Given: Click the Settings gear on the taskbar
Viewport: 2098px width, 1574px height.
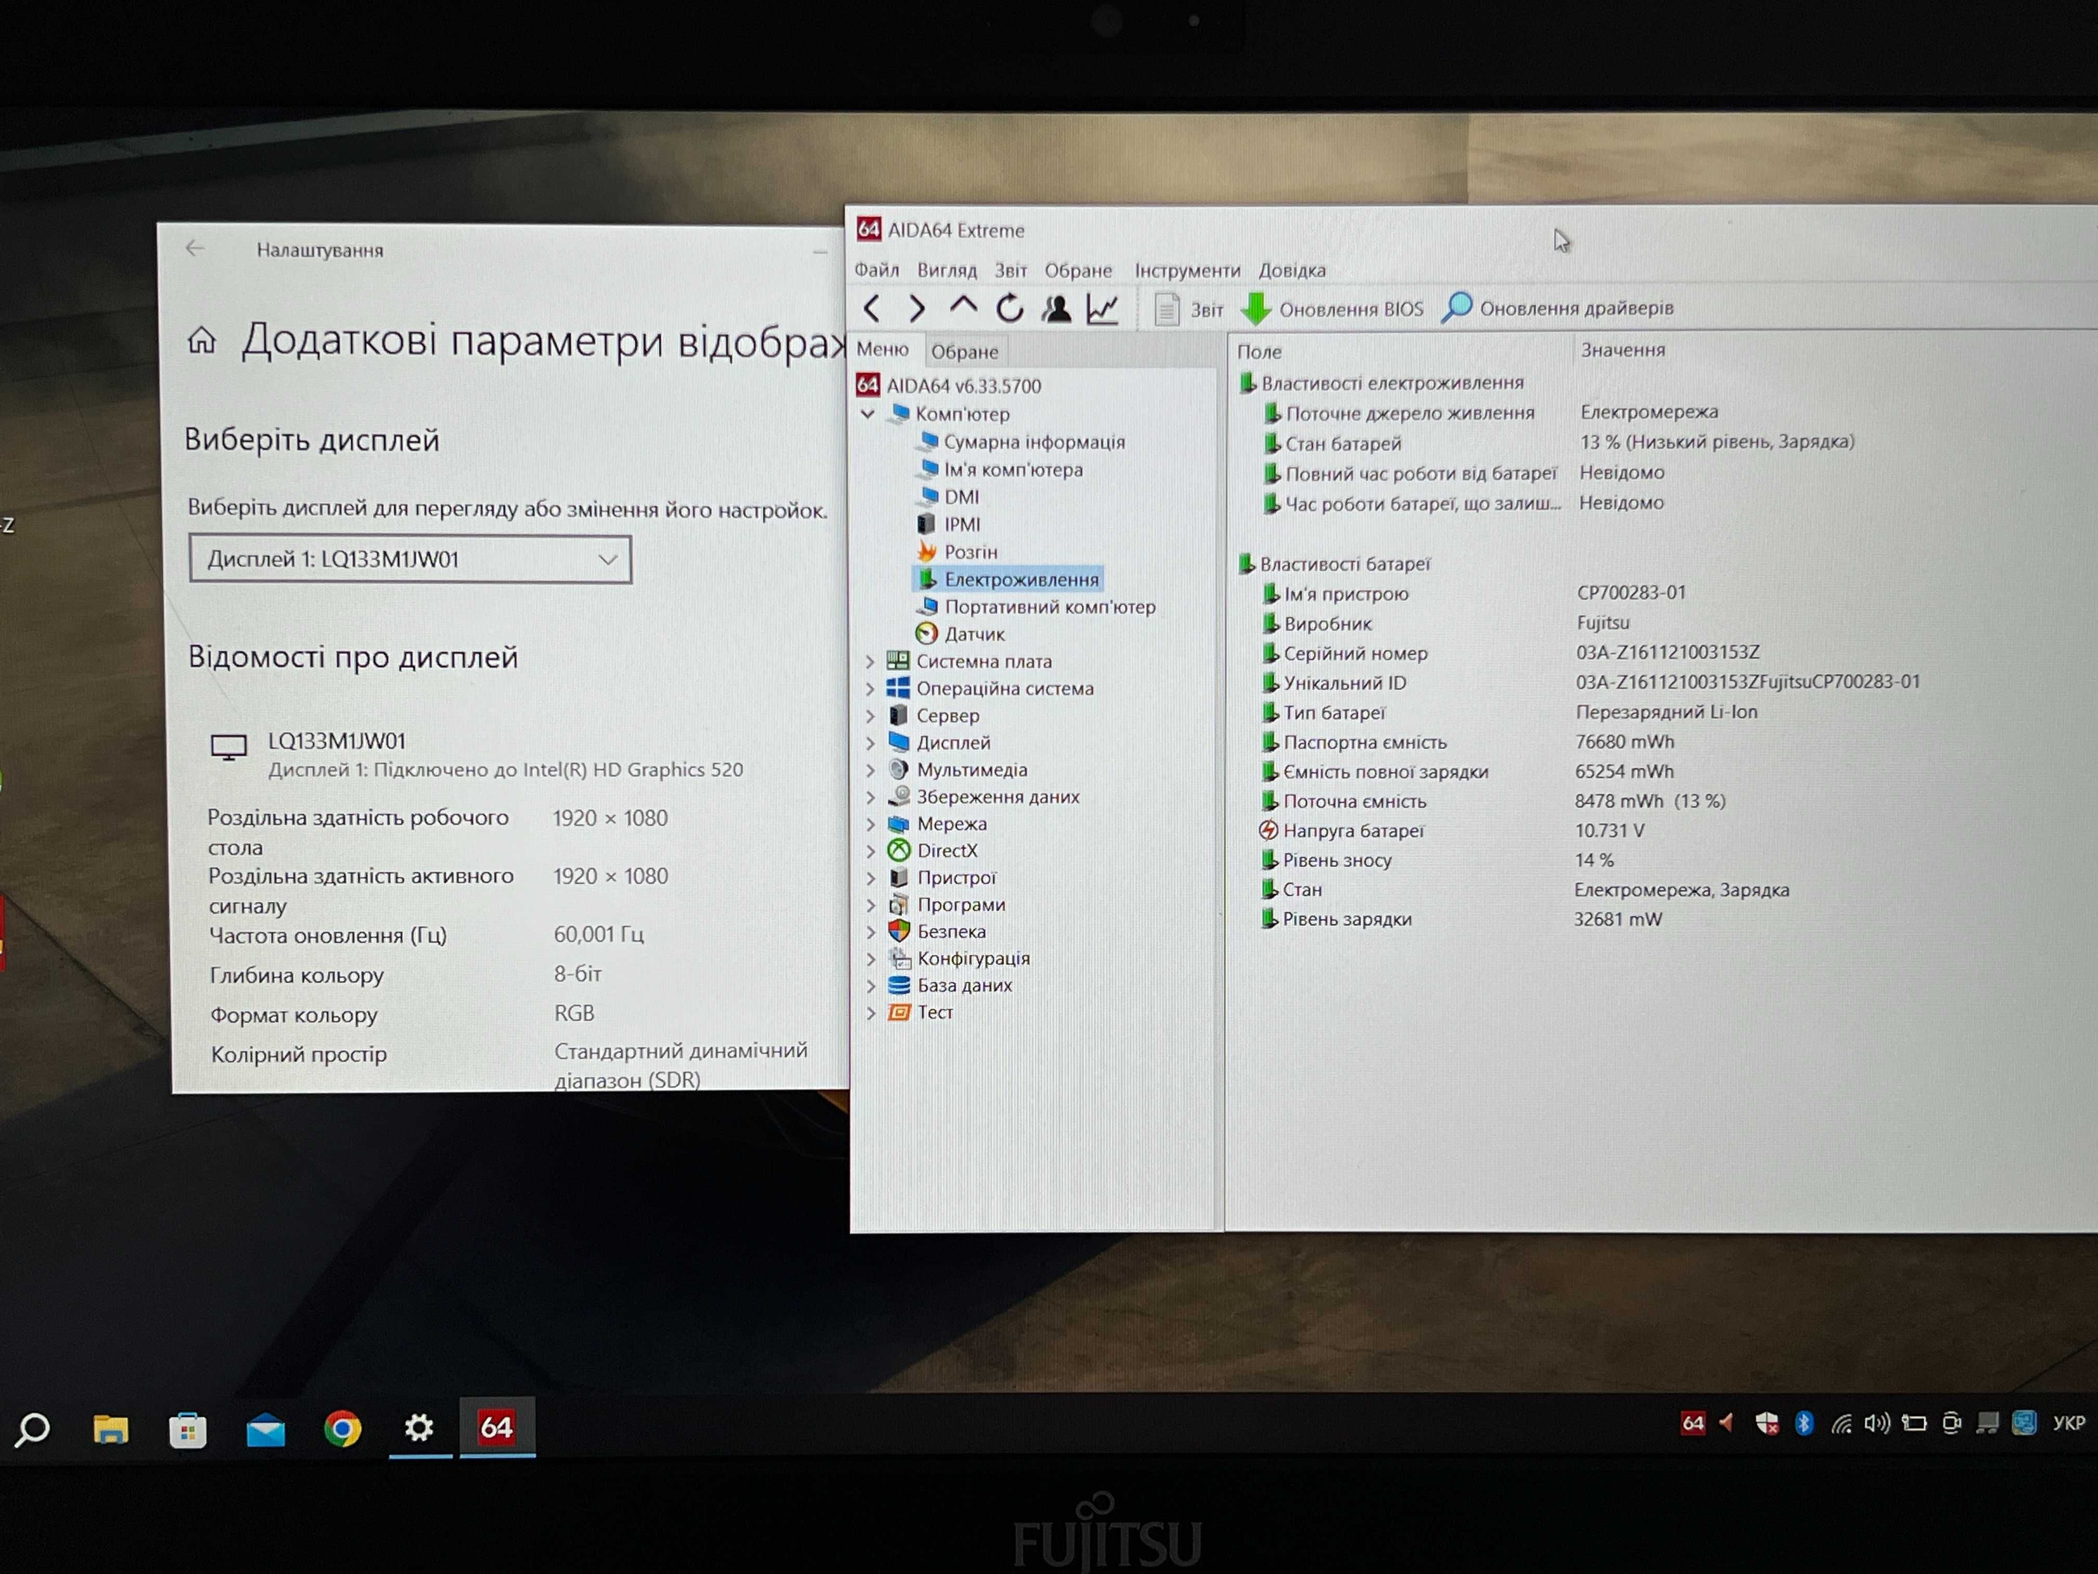Looking at the screenshot, I should click(419, 1427).
